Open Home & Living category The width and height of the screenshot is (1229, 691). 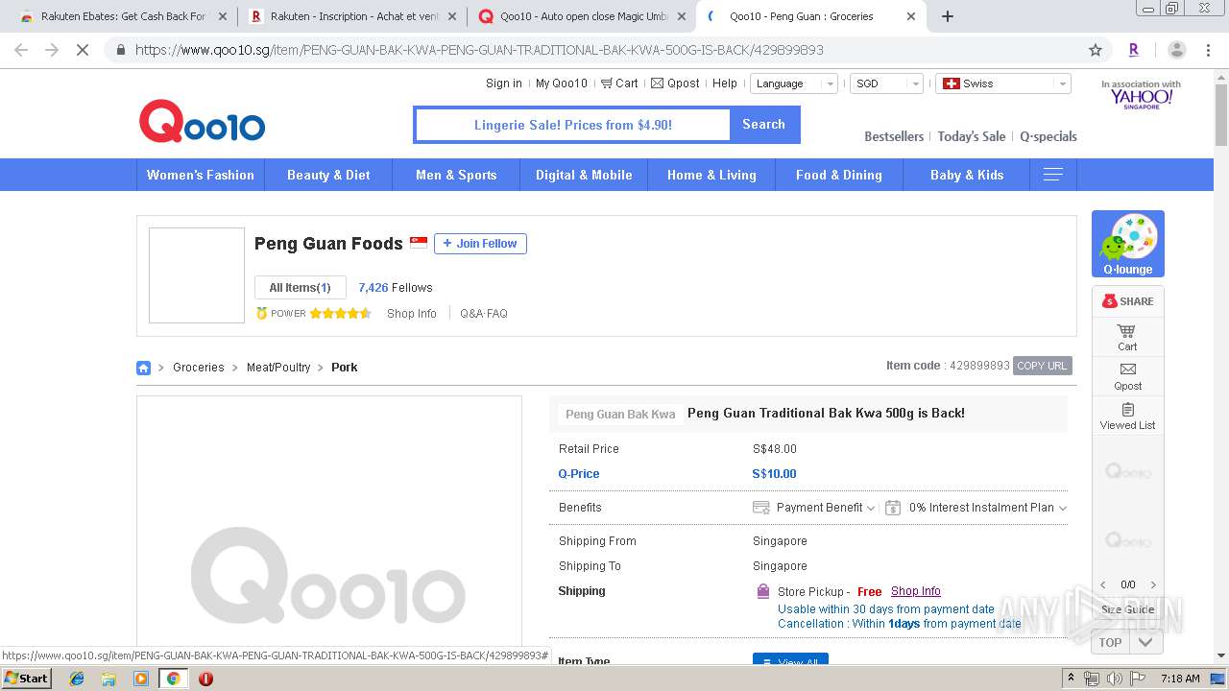click(711, 175)
